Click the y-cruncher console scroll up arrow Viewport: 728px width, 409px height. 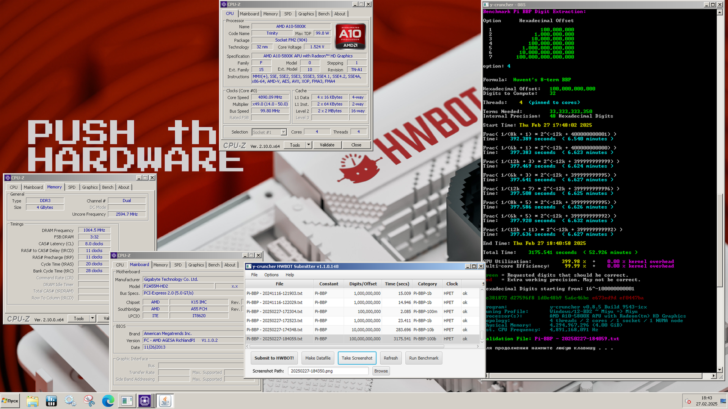click(x=720, y=12)
